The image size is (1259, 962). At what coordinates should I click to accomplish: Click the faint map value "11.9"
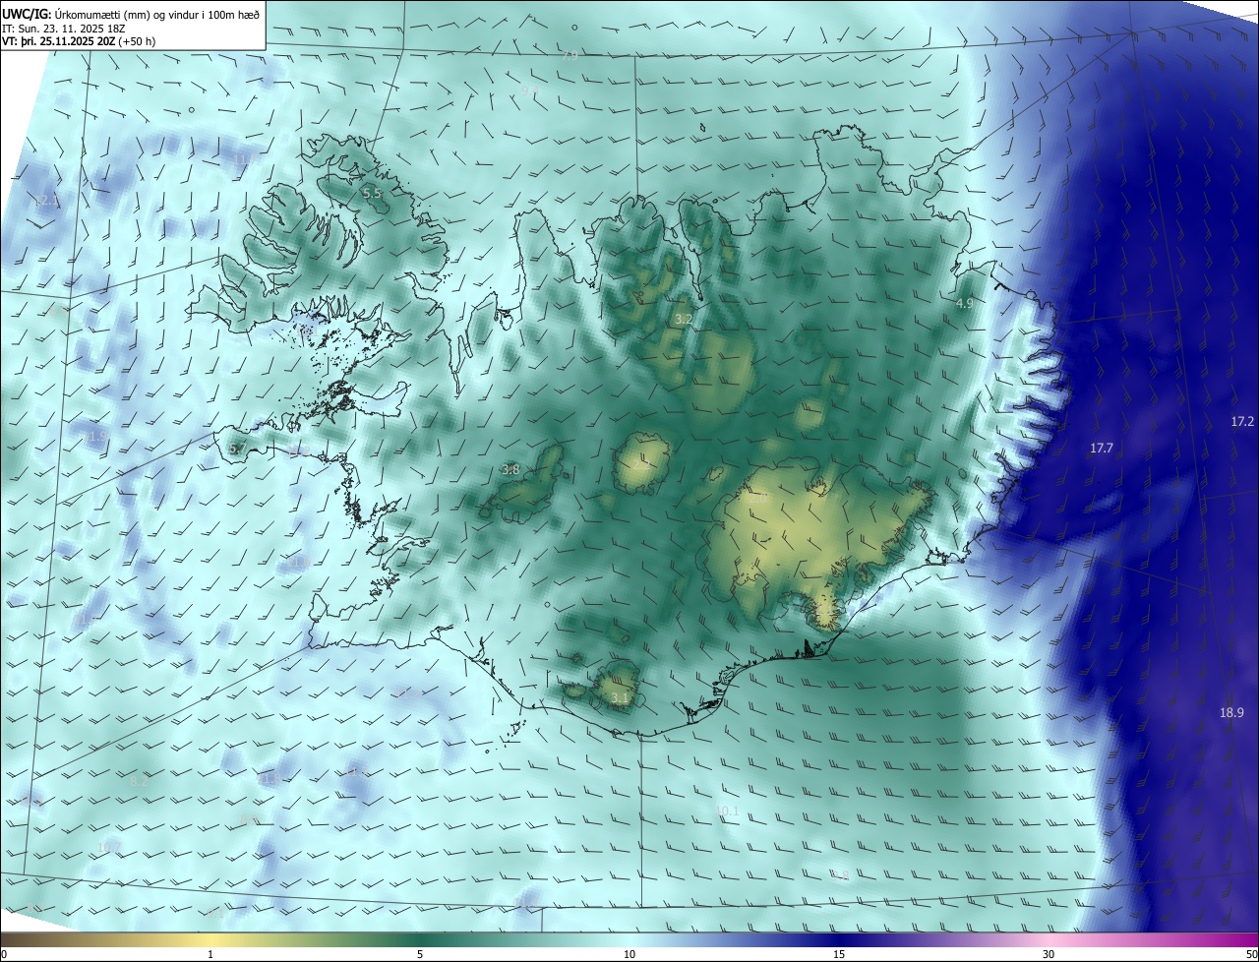[x=95, y=436]
